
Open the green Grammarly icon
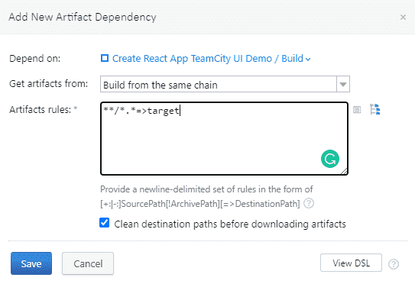click(x=330, y=159)
